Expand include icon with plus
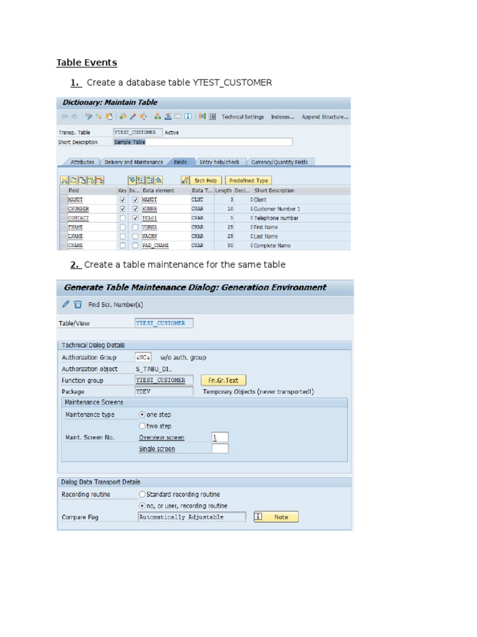This screenshot has width=477, height=637. click(141, 180)
